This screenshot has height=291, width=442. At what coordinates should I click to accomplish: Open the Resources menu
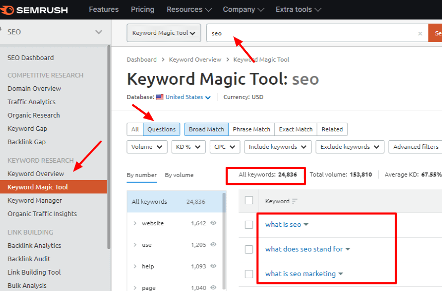pos(189,10)
